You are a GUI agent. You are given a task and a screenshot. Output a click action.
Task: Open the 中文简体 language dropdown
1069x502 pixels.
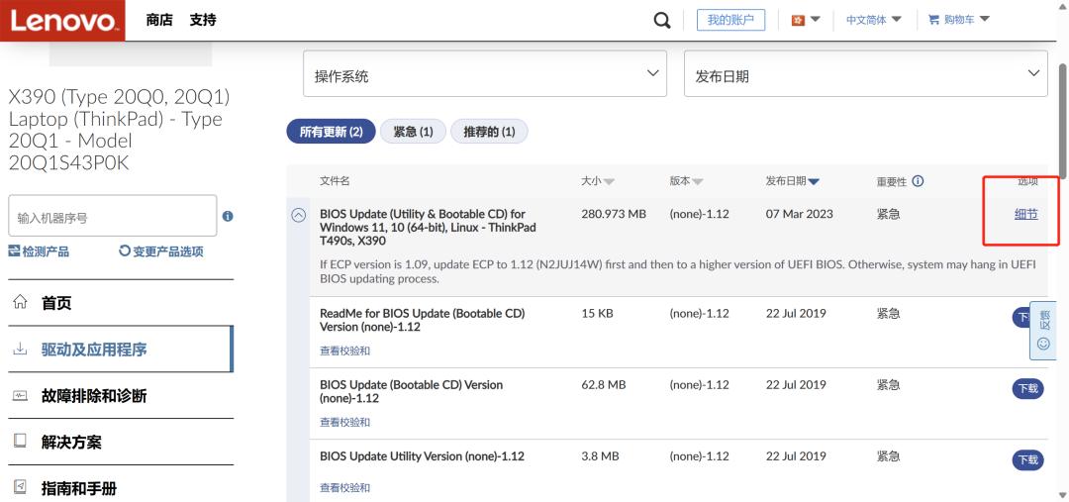click(x=874, y=20)
